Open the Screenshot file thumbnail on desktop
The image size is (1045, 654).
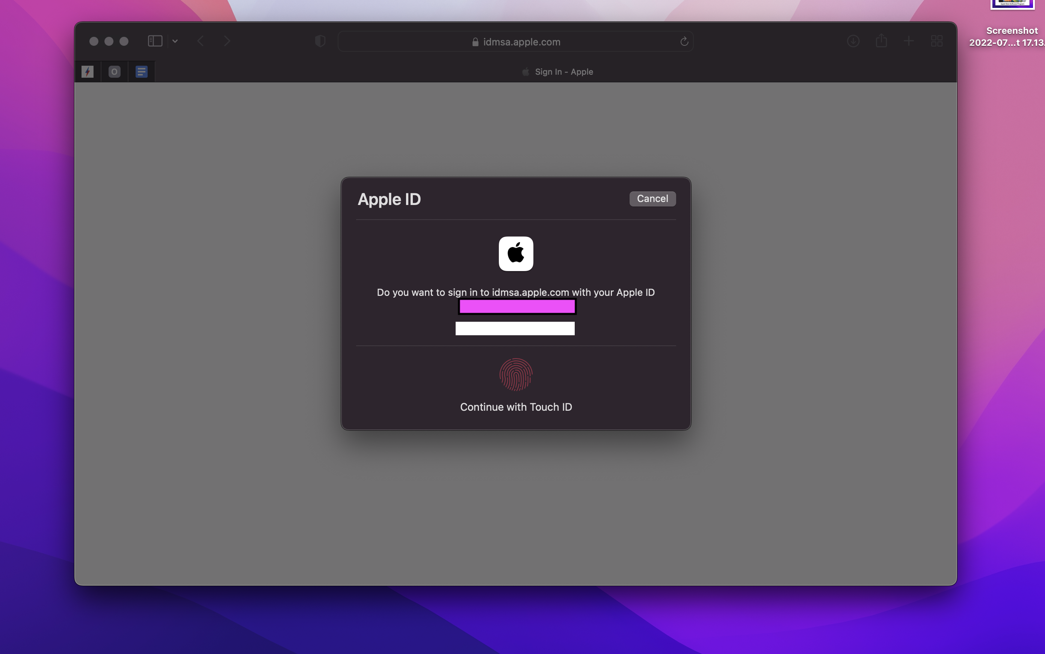pos(1012,5)
